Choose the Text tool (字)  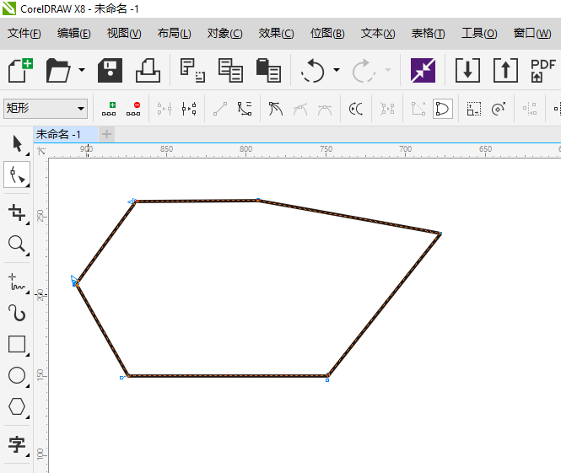(x=17, y=443)
